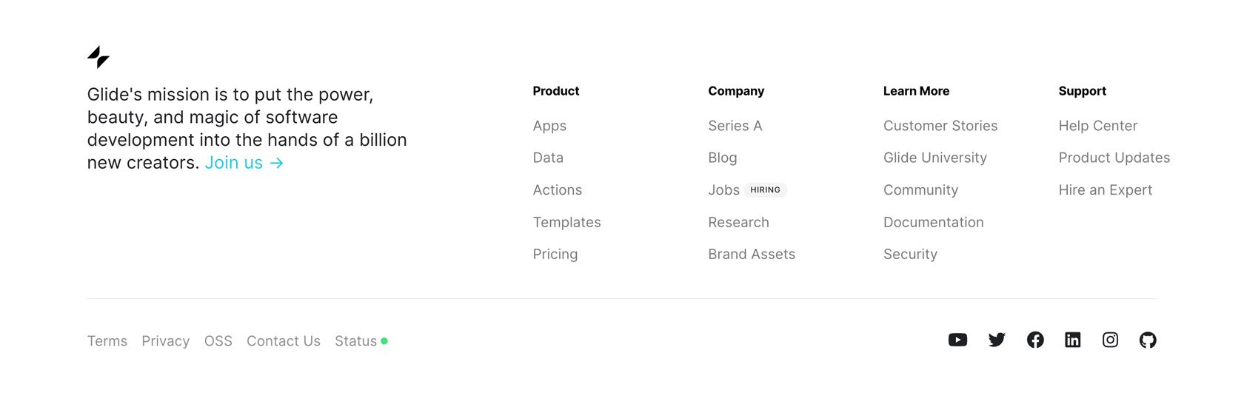Click the Glide lightning bolt logo
The width and height of the screenshot is (1244, 393).
[x=98, y=57]
